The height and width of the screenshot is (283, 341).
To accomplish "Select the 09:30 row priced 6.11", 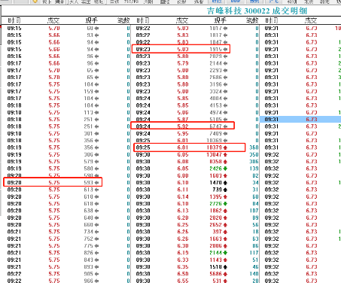I will (x=195, y=190).
